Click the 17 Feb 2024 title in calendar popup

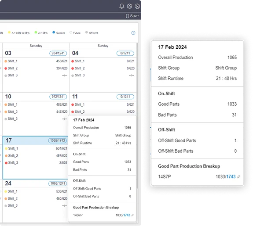84,120
